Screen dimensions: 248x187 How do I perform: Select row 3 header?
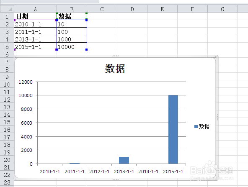(x=7, y=32)
